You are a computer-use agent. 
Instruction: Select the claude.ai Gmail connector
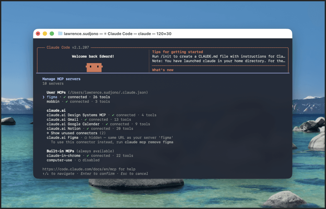(89, 120)
